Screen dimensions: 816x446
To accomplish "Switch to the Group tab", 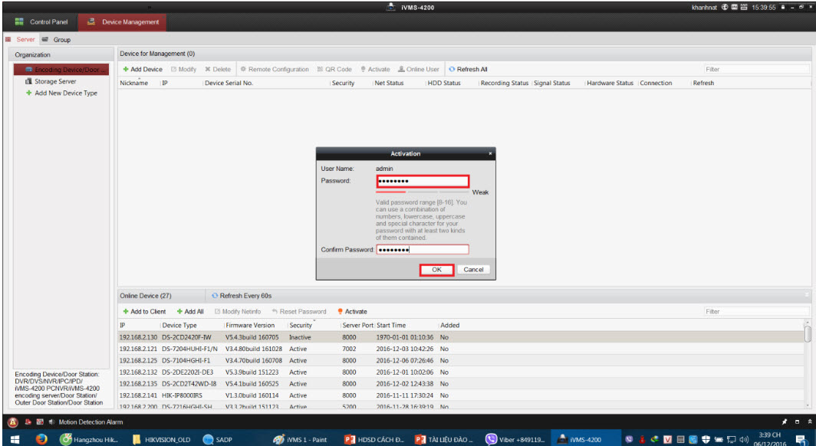I will [57, 39].
